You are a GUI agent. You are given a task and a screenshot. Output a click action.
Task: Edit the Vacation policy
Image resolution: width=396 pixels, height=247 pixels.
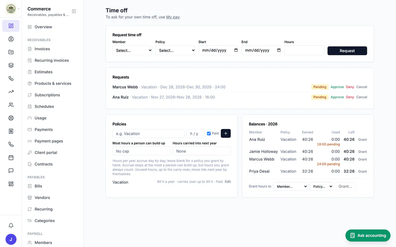(x=228, y=182)
